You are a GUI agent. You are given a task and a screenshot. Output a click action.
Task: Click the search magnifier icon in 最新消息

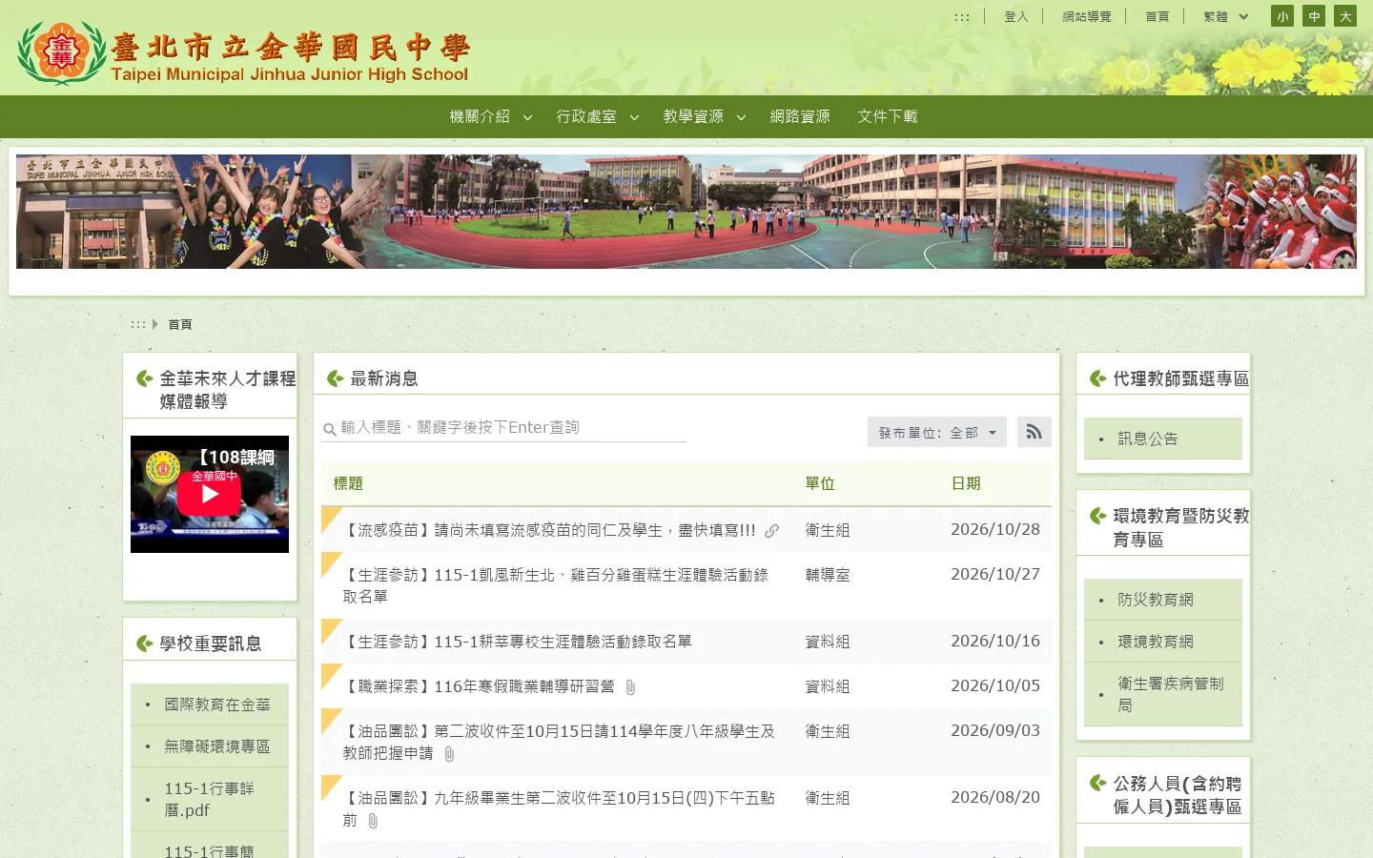click(x=330, y=430)
